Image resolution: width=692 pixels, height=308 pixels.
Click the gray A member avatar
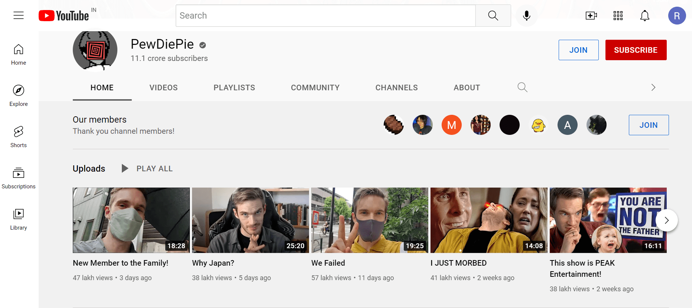point(567,125)
